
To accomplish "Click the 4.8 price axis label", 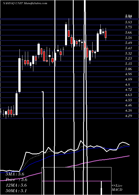I will tap(128, 85).
